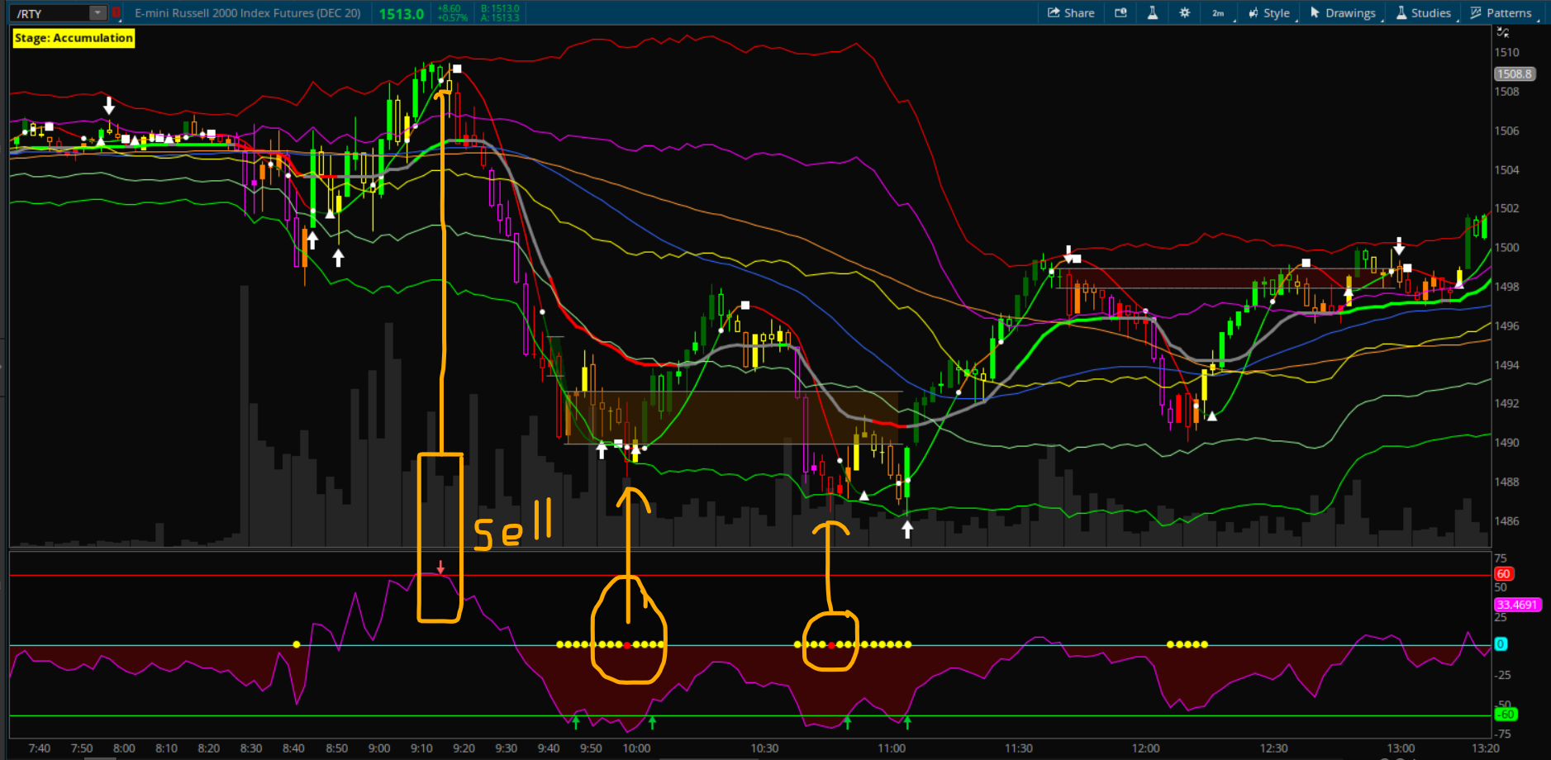
Task: Click the Share chart button
Action: pyautogui.click(x=1071, y=13)
